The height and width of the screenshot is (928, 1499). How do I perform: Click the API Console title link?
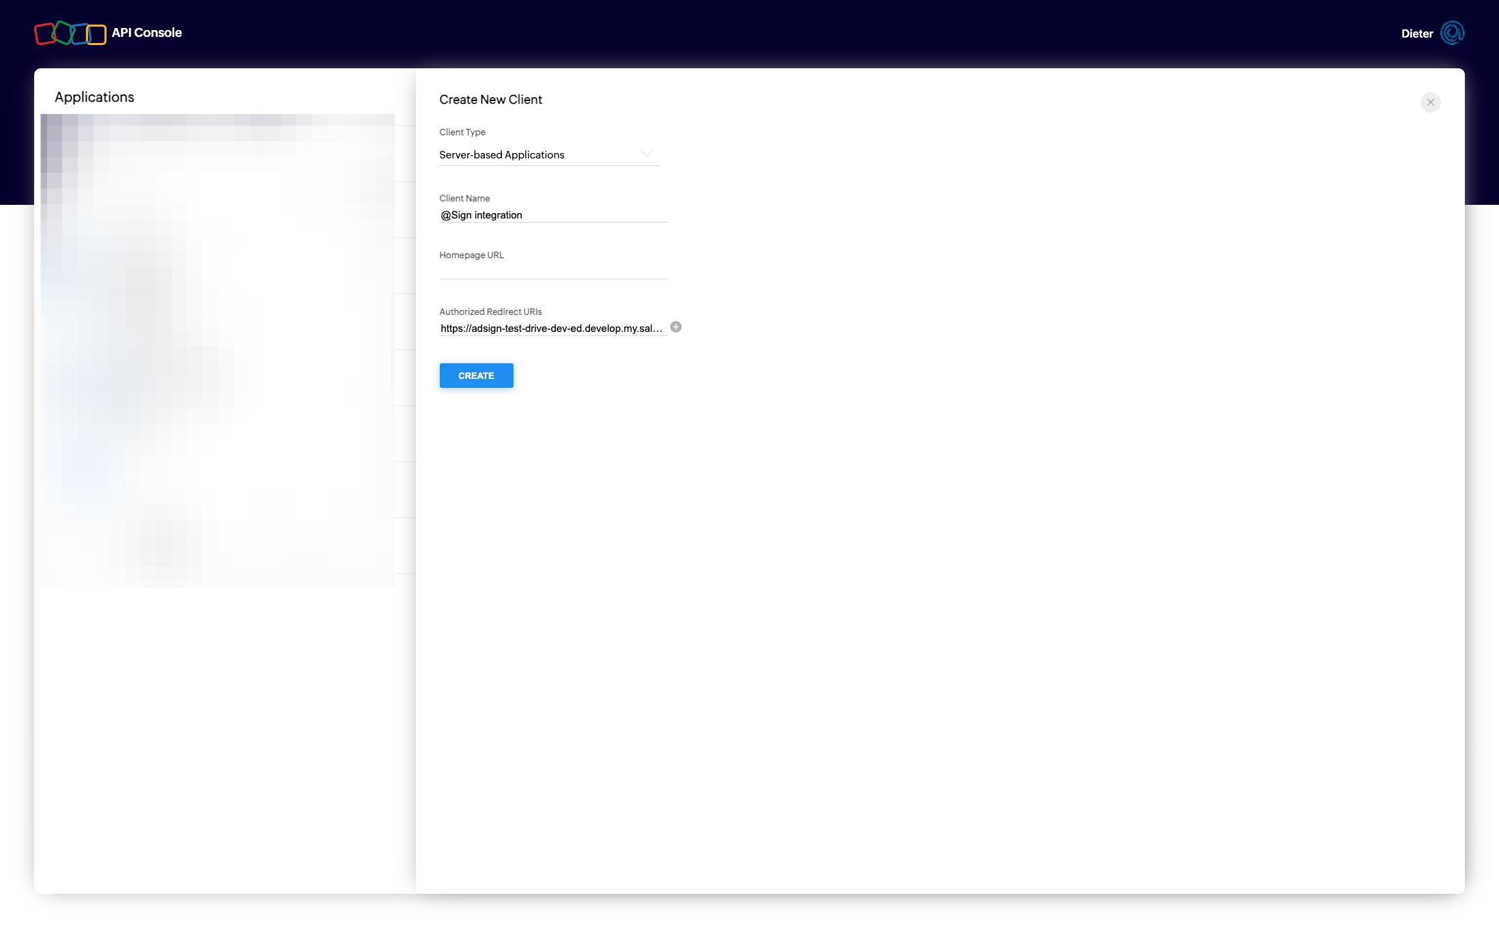click(147, 33)
